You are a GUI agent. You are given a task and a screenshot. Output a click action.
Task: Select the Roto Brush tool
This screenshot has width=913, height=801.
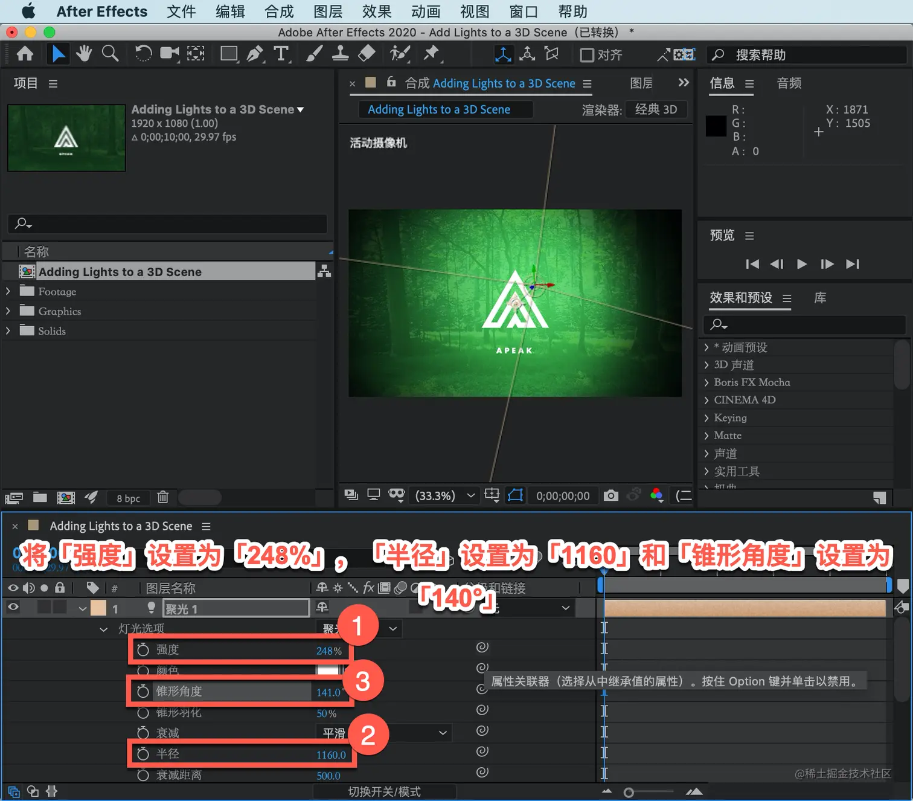coord(399,54)
